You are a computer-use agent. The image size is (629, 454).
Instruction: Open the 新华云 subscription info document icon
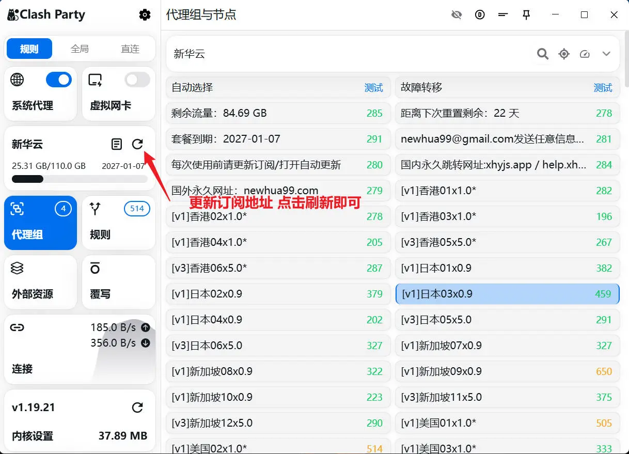(116, 145)
